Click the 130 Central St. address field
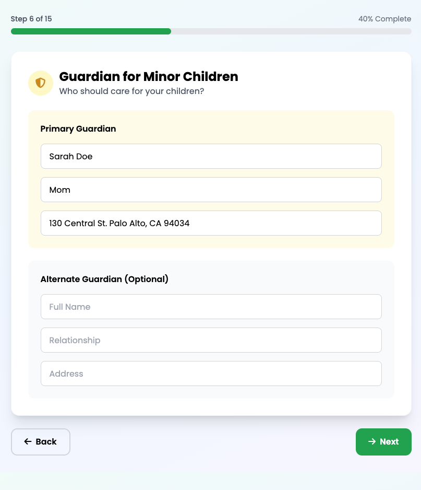The image size is (421, 490). pos(211,223)
